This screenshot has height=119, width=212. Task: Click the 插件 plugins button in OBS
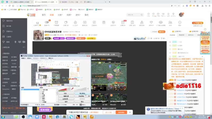66,102
